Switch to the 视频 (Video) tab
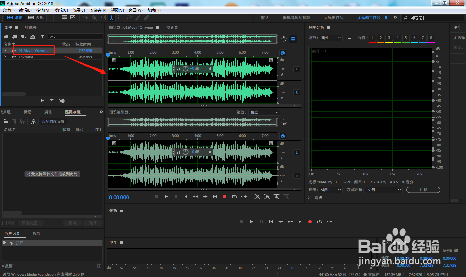 tap(37, 234)
